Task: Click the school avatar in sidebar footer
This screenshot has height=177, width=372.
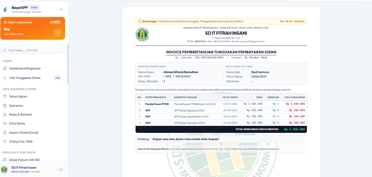Action: [4, 169]
